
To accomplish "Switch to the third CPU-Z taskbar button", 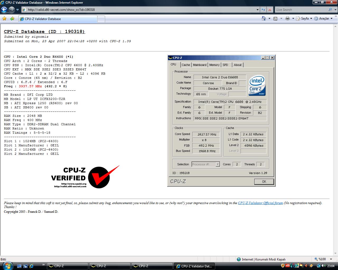I will point(152,266).
